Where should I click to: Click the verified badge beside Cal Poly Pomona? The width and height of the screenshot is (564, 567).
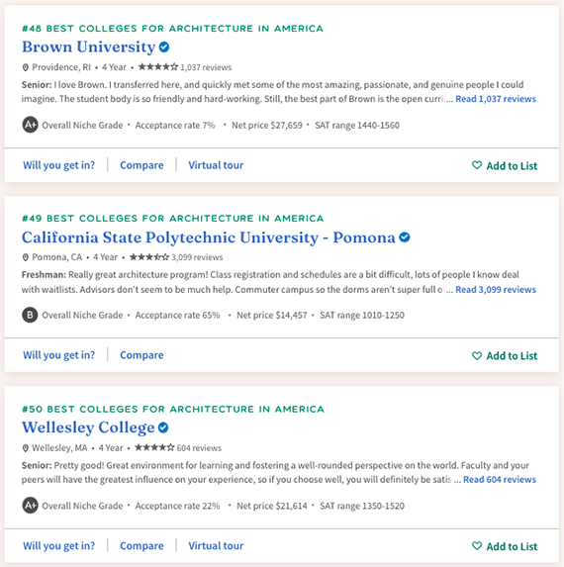point(404,237)
